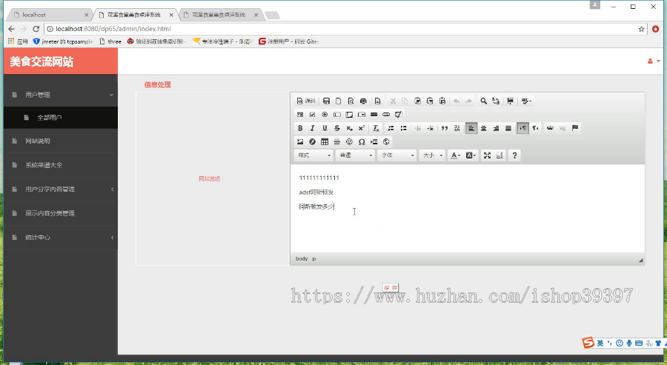Open the 字体 font dropdown
Image resolution: width=667 pixels, height=365 pixels.
(x=397, y=155)
